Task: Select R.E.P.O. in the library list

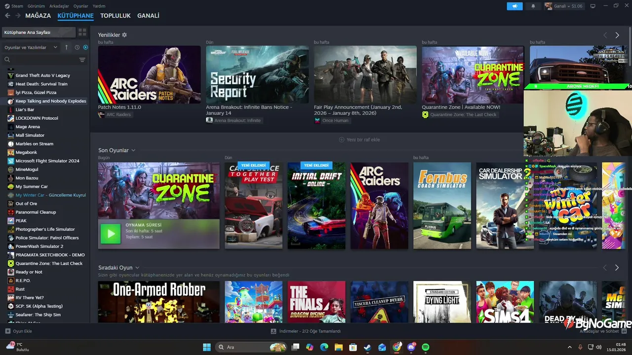Action: point(23,281)
